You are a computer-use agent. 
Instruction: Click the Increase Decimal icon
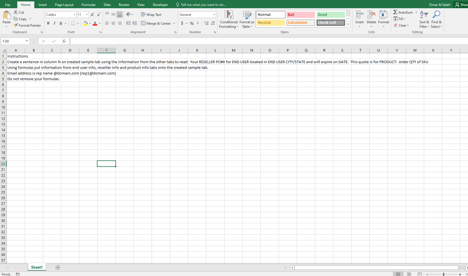(x=206, y=23)
